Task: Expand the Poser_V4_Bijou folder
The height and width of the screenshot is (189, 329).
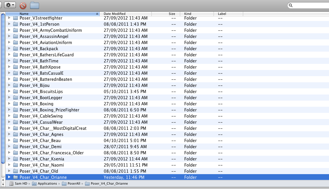Action: point(9,85)
